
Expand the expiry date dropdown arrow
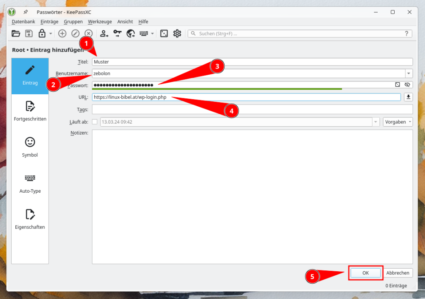pos(376,122)
